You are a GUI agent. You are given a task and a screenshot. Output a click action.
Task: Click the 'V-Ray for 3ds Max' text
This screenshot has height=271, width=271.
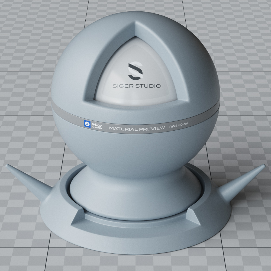[x=97, y=126]
